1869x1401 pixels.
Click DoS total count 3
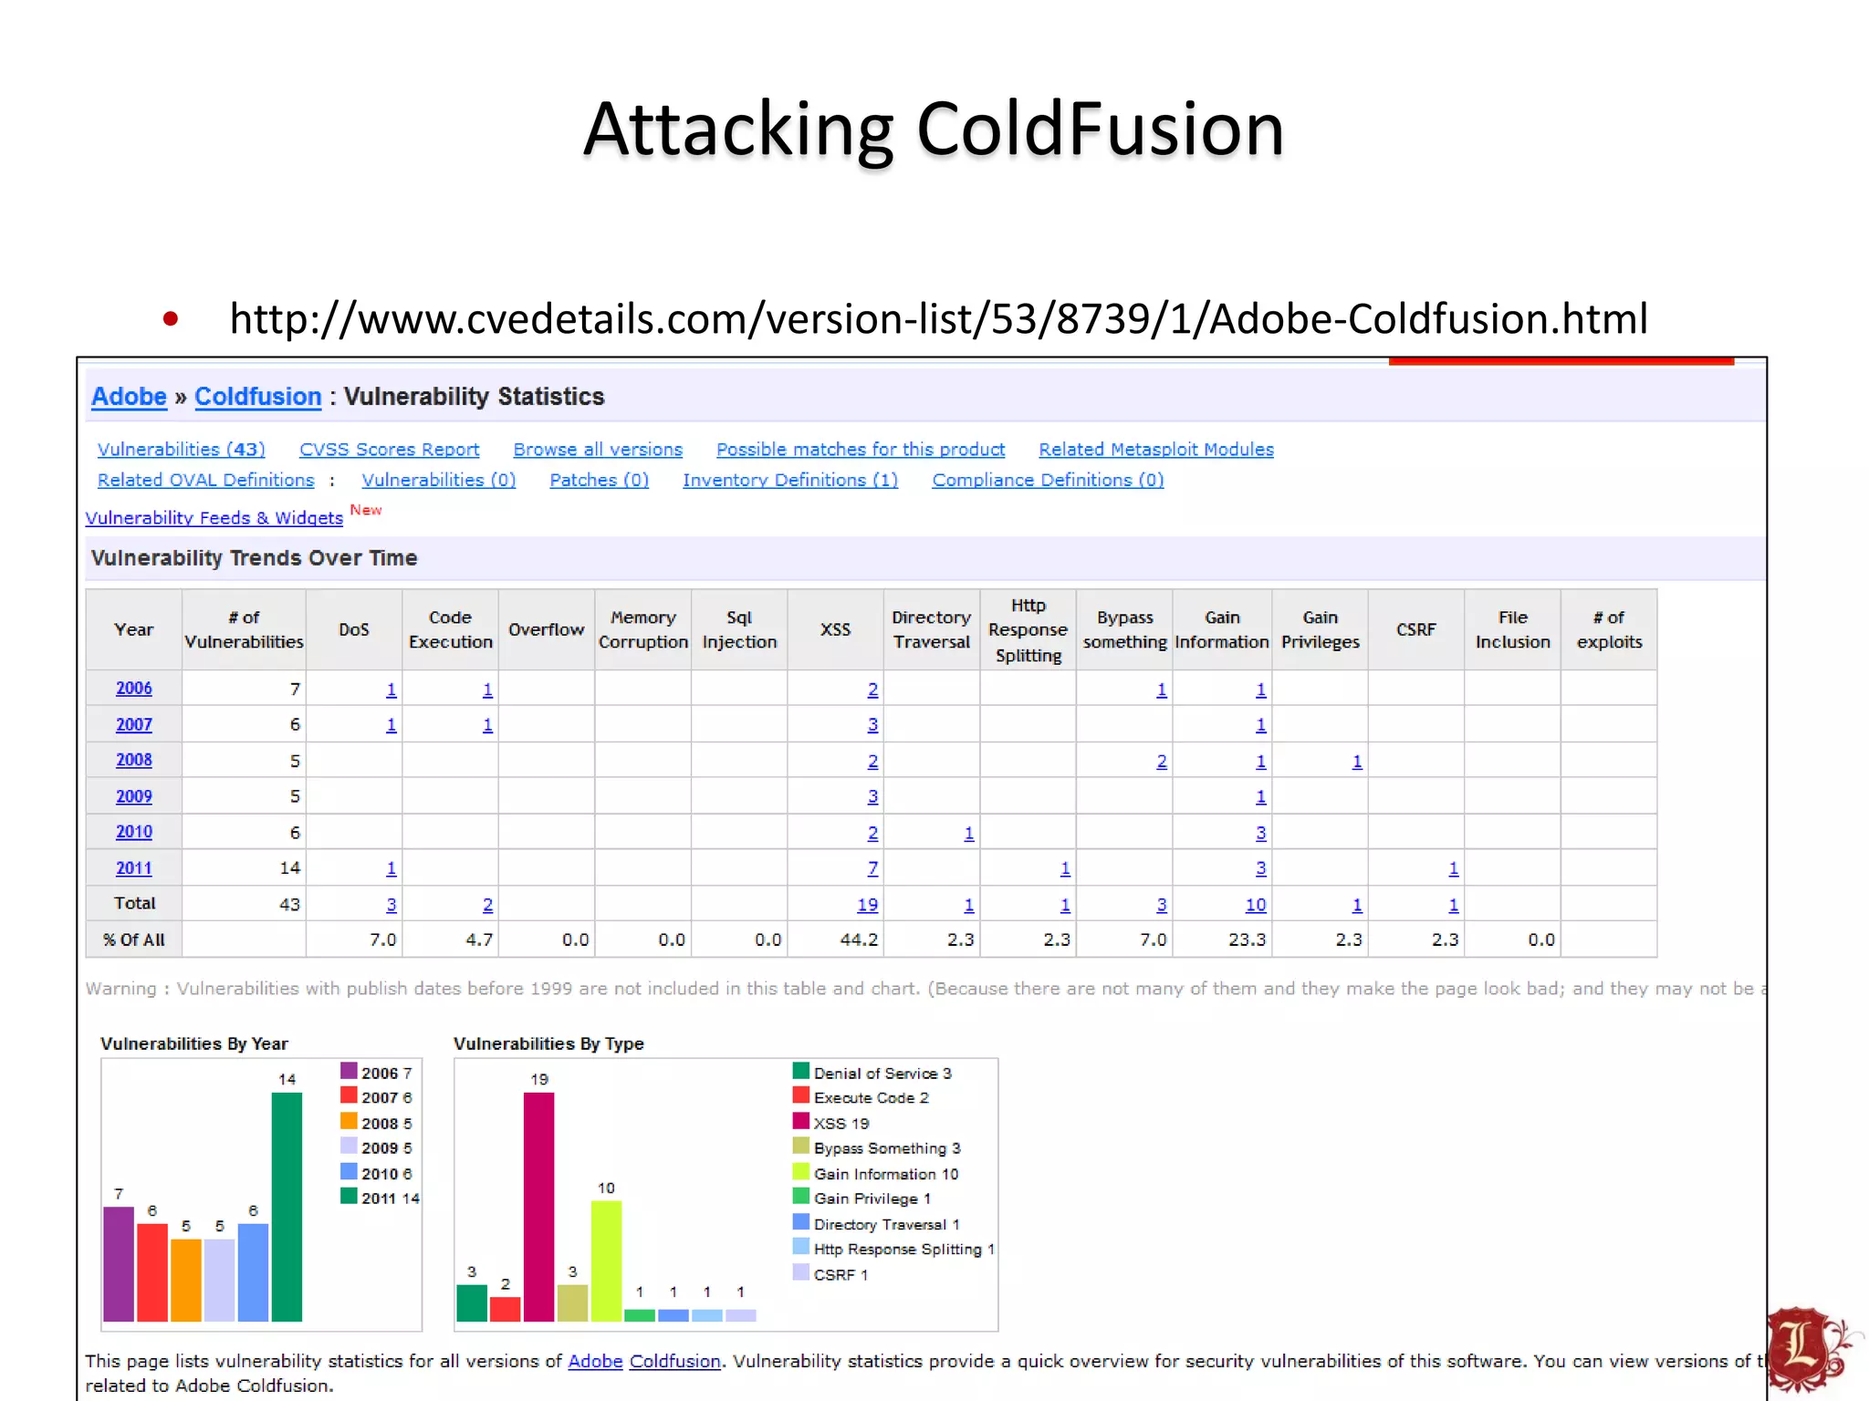(x=392, y=905)
